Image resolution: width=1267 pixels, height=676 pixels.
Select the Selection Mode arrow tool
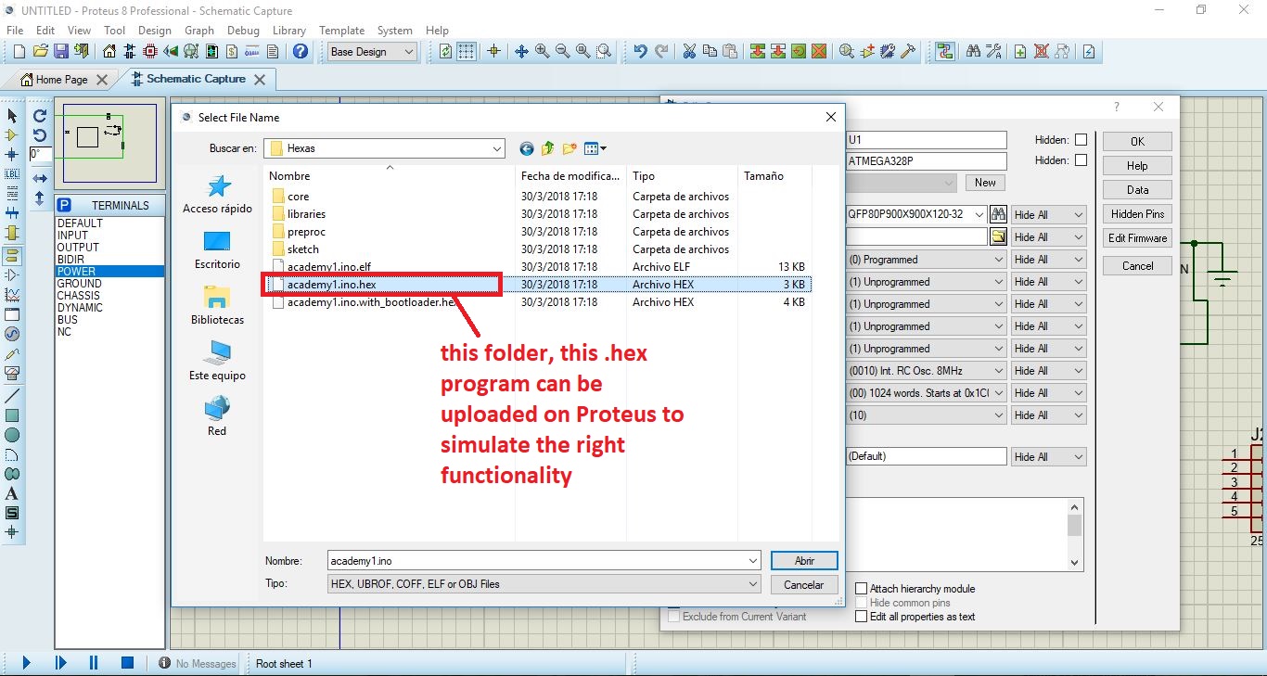(12, 116)
